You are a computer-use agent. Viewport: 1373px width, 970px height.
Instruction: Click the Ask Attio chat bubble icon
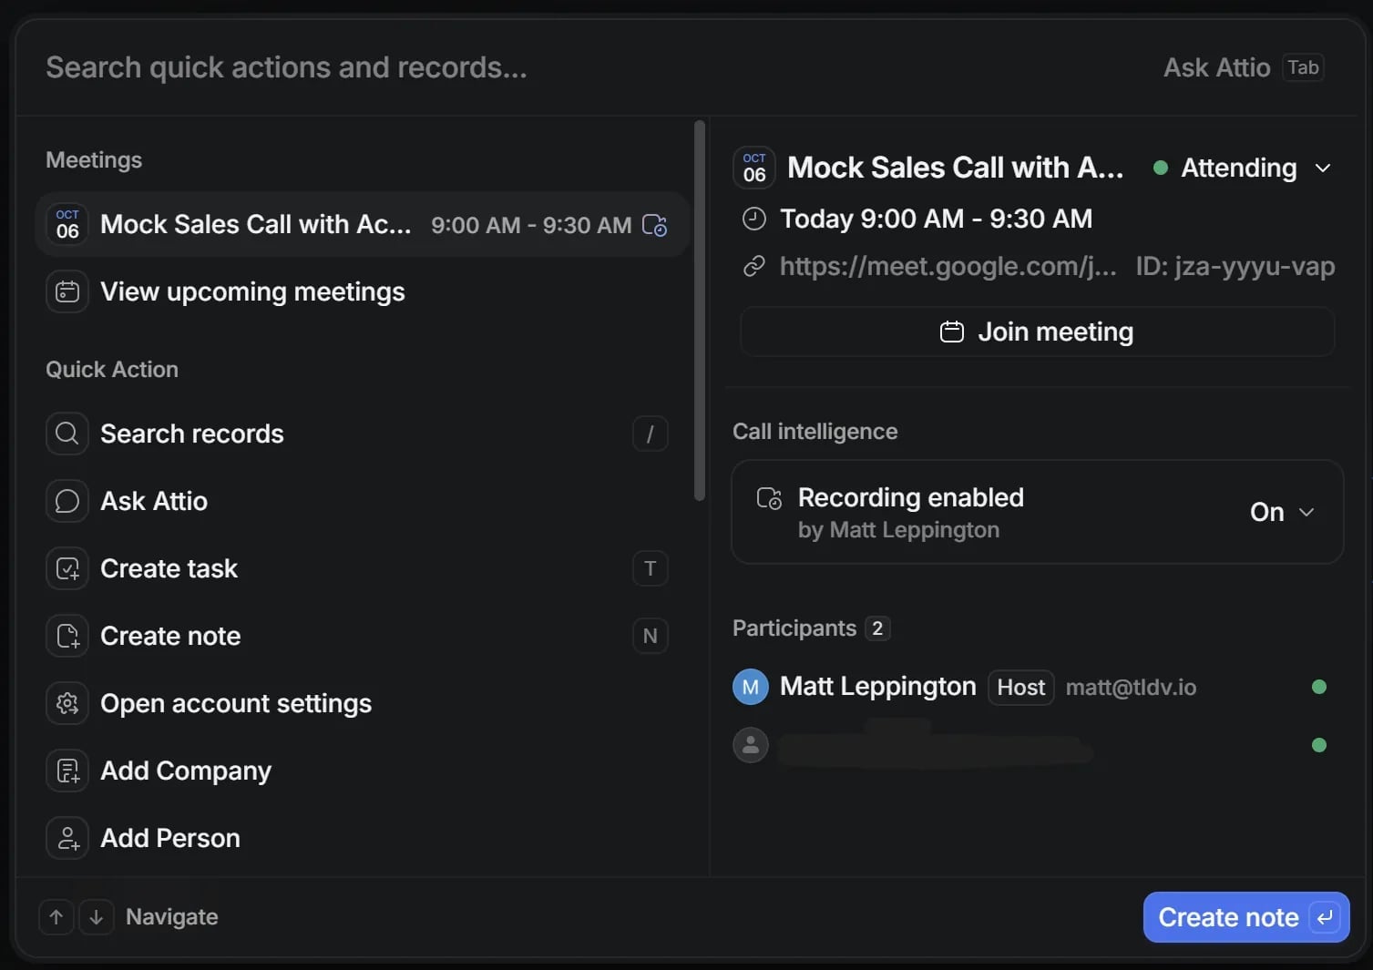click(67, 501)
